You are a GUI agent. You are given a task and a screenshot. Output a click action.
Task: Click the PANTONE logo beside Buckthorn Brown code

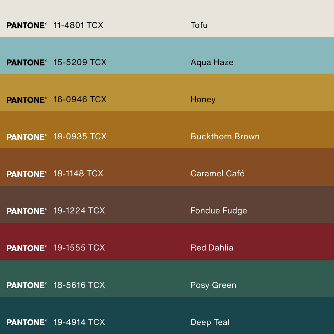tap(26, 137)
